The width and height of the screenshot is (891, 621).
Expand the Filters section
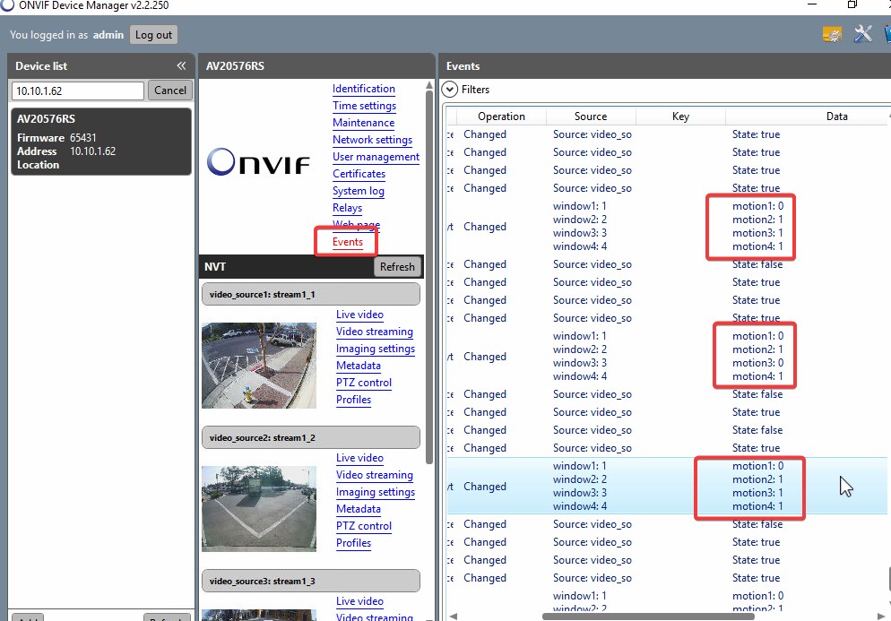coord(450,90)
